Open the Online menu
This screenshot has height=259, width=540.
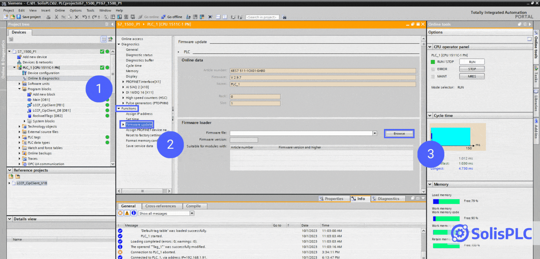point(60,10)
